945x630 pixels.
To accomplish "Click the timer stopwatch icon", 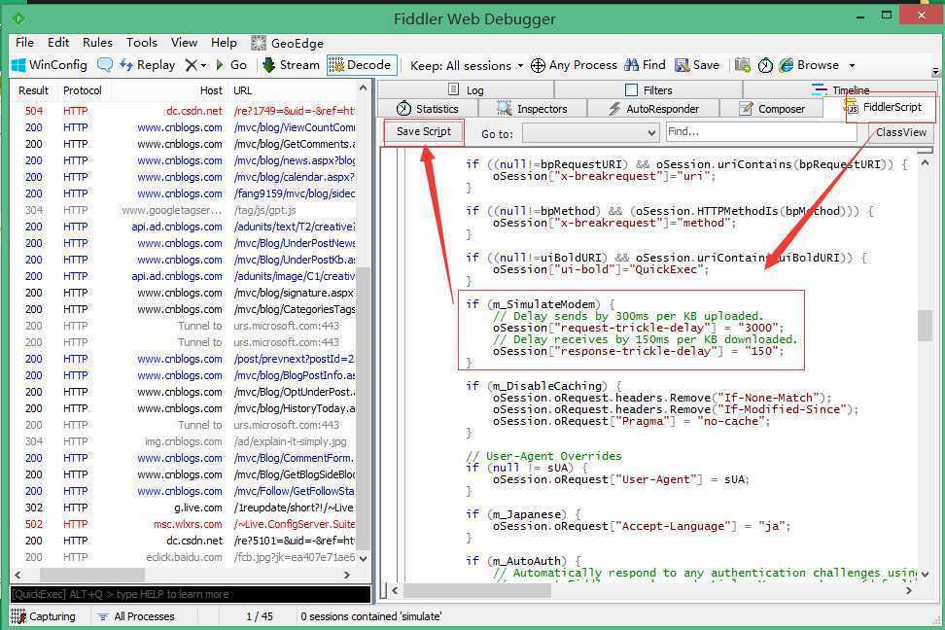I will coord(765,65).
